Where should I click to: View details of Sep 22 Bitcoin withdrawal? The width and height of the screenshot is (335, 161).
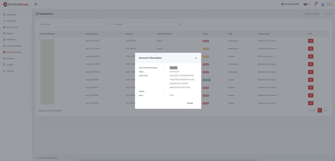(311, 41)
